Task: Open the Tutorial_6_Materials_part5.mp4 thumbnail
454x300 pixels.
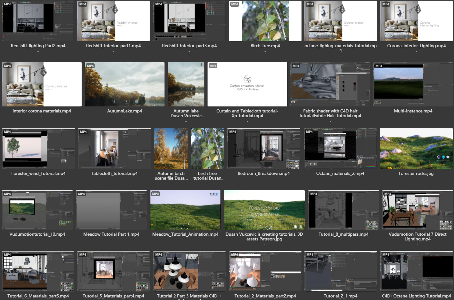Action: pos(38,271)
